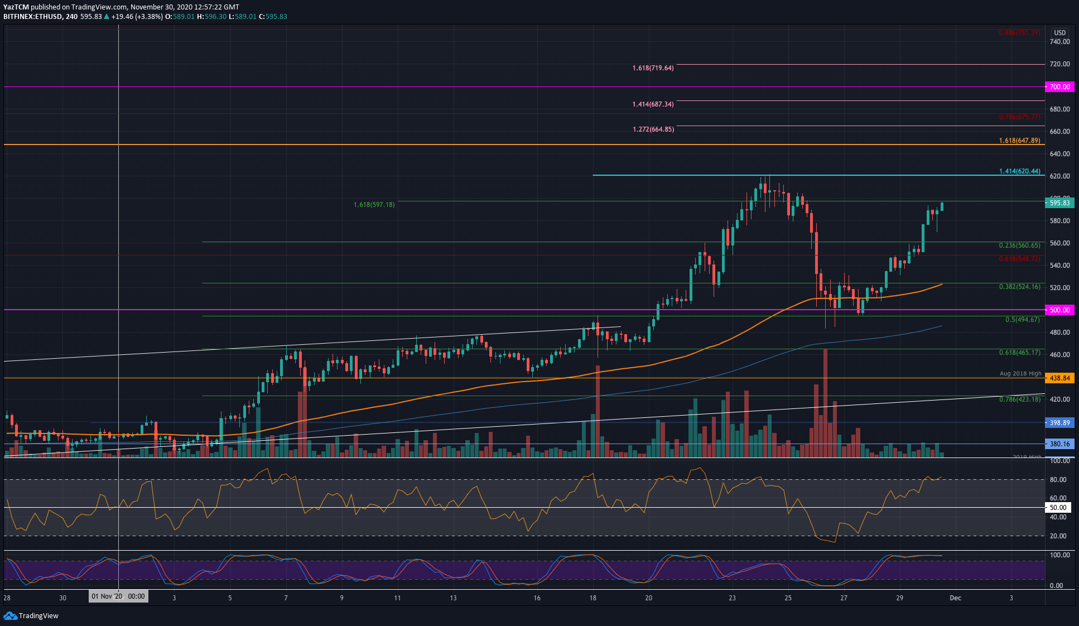
Task: Select the magenta 500.00 price label
Action: tap(1059, 310)
